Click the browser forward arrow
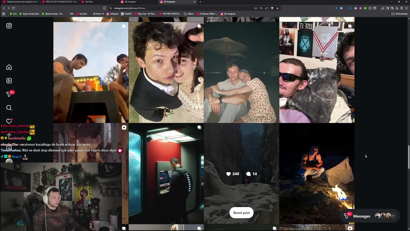Viewport: 410px width, 231px height. tap(9, 8)
